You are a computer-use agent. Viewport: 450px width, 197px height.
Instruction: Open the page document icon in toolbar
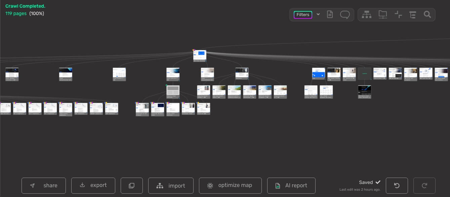click(330, 15)
